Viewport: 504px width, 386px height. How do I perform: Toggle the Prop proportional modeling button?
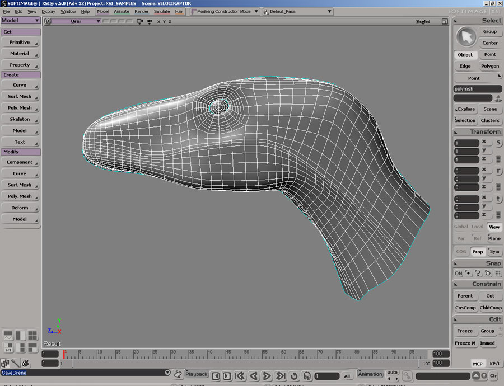(477, 251)
